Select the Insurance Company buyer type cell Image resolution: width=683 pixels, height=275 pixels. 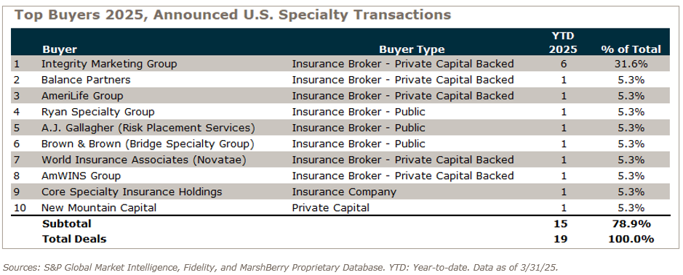point(344,192)
